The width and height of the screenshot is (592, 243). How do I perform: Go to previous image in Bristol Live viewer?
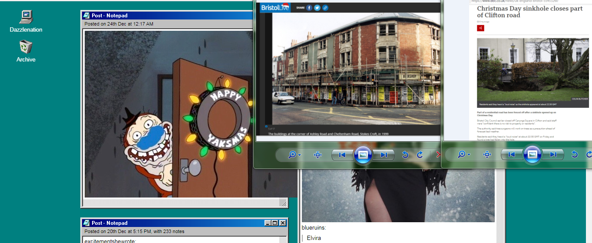343,155
